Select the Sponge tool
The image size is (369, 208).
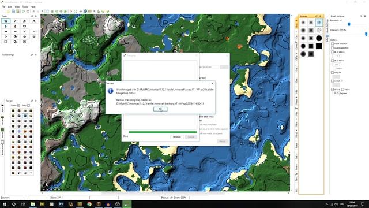pos(24,26)
